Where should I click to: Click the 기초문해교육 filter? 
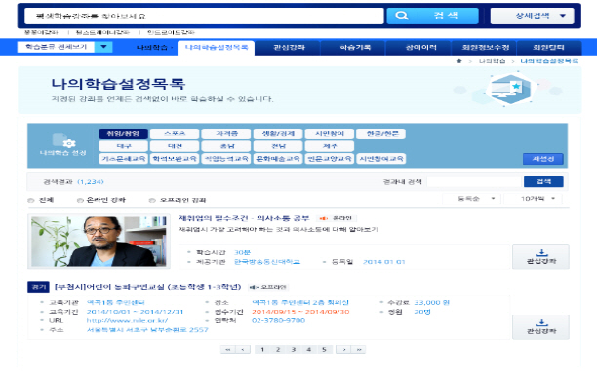123,158
